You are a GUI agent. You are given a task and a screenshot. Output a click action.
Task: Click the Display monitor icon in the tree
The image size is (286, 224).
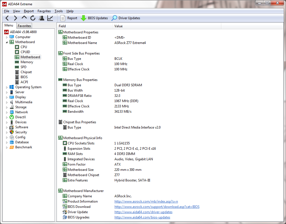(12, 97)
